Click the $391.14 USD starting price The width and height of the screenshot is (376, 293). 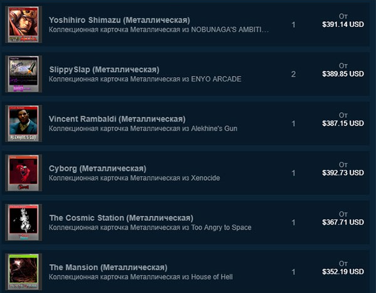[343, 24]
